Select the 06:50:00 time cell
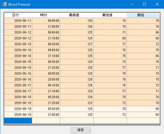This screenshot has height=134, width=164. tap(46, 73)
